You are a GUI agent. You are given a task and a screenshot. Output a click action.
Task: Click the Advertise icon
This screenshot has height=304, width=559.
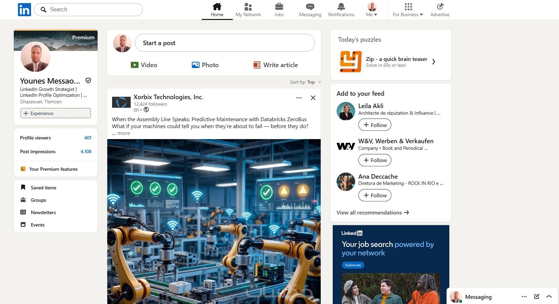coord(440,7)
